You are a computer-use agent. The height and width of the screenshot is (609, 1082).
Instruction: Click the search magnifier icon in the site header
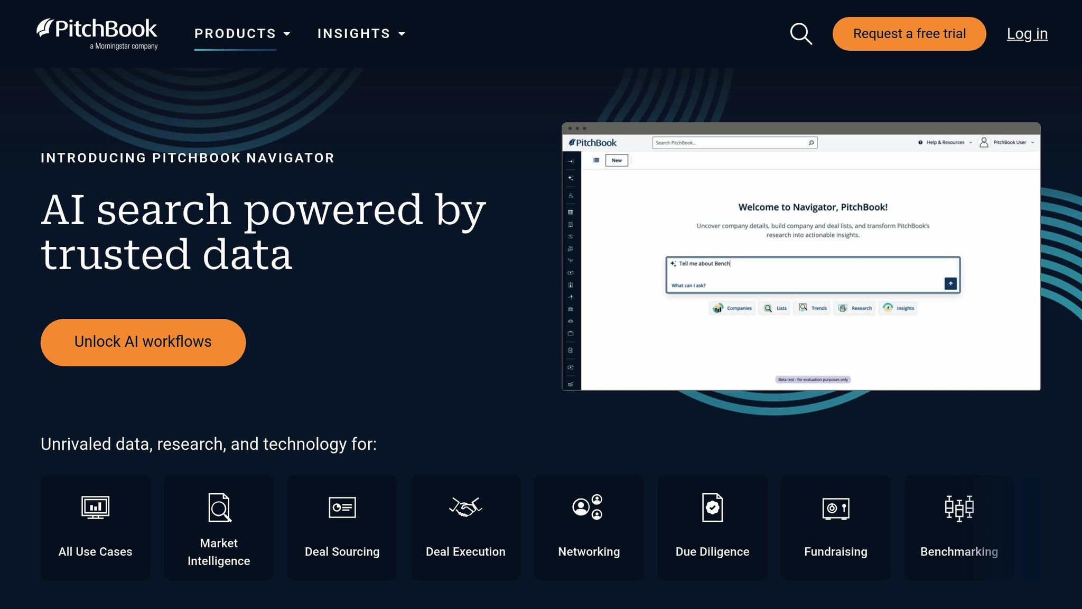click(801, 34)
